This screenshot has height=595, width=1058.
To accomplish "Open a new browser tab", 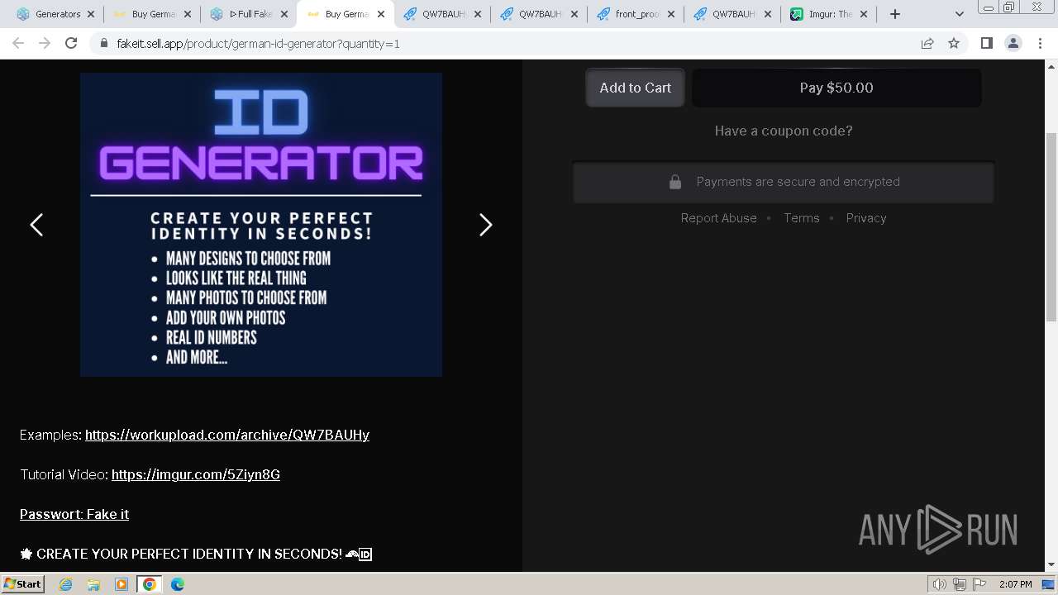I will pyautogui.click(x=894, y=14).
